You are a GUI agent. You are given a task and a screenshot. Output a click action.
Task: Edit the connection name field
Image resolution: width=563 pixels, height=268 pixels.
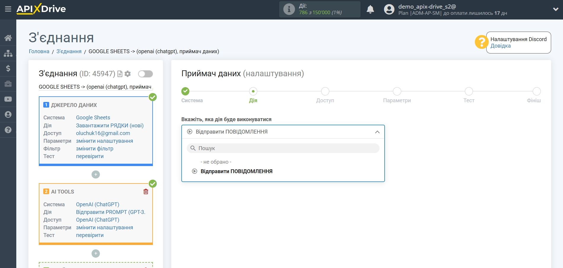96,87
